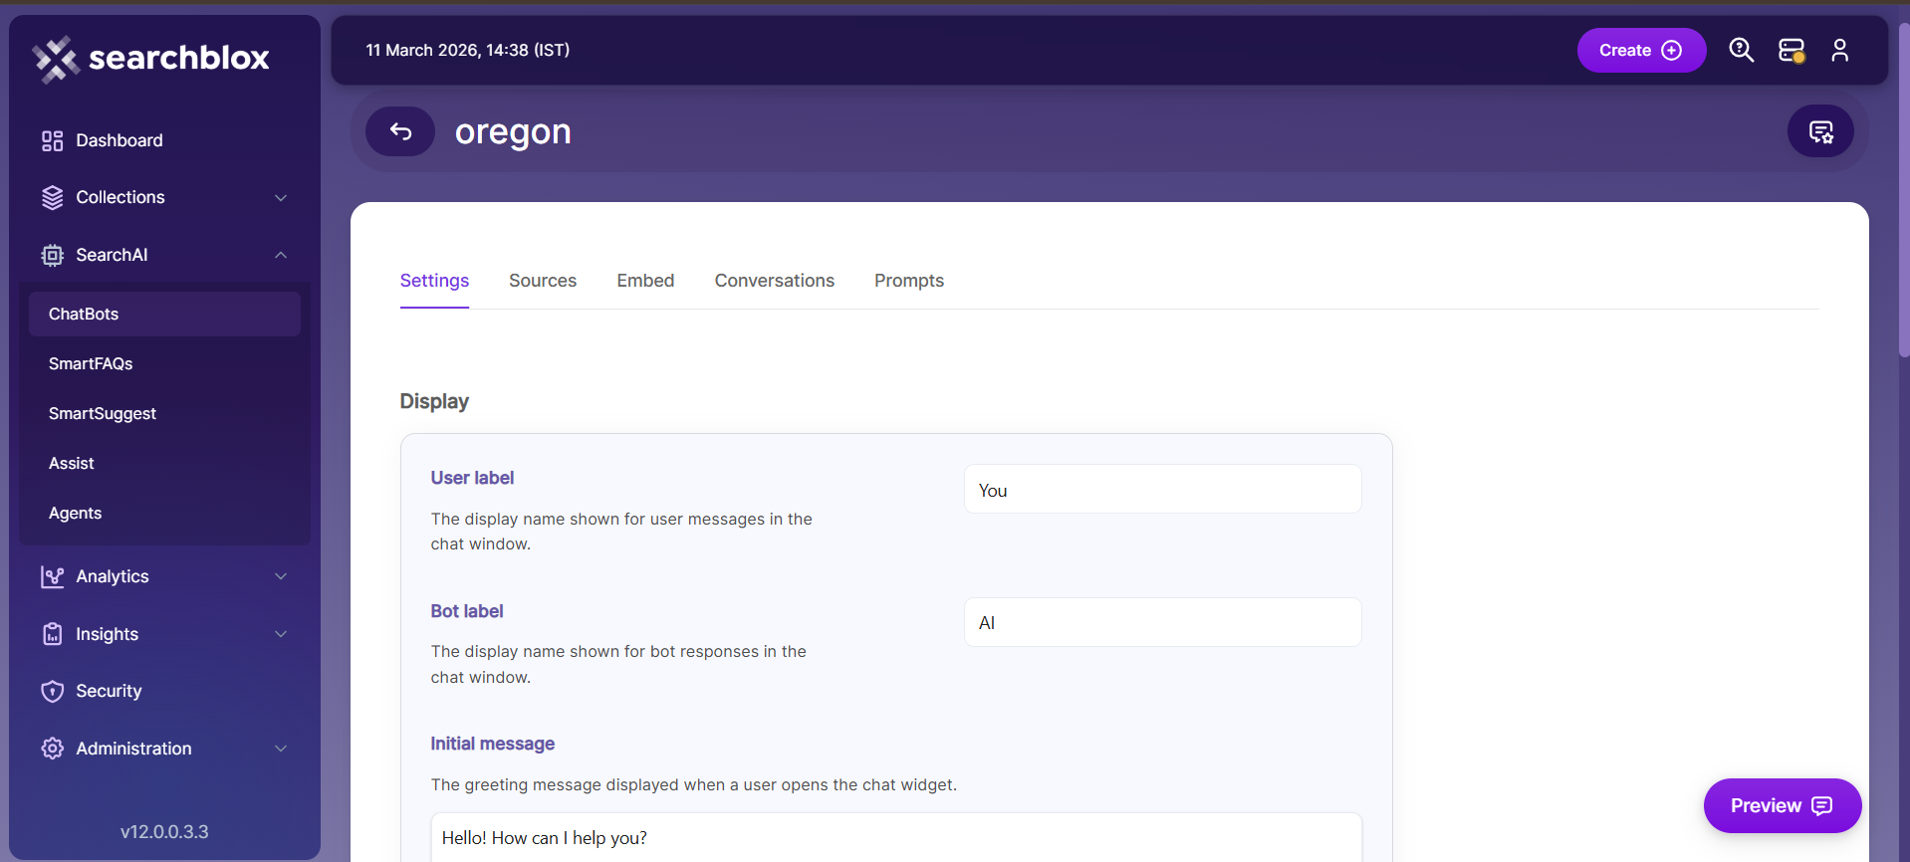Switch to the Embed tab
1910x862 pixels.
[x=645, y=281]
